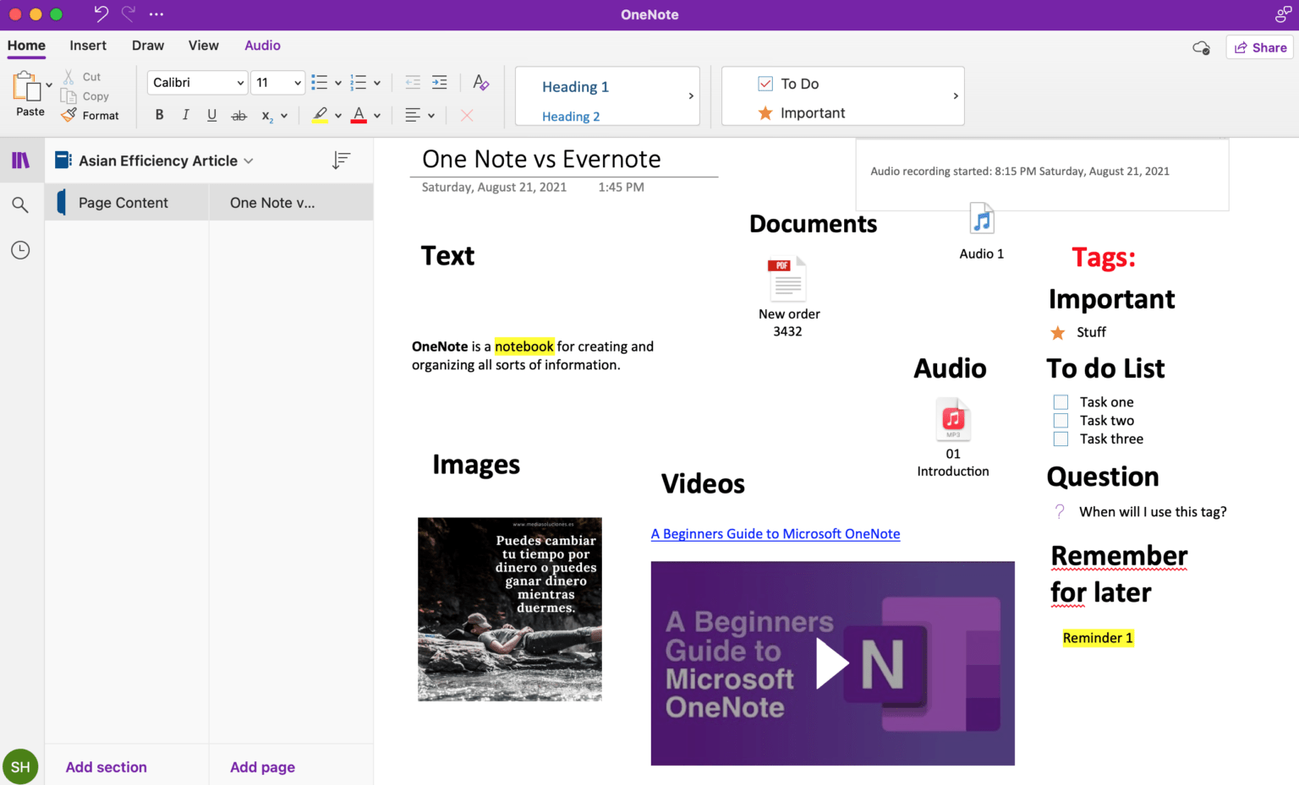Click the Underline icon
Image resolution: width=1299 pixels, height=785 pixels.
(211, 115)
